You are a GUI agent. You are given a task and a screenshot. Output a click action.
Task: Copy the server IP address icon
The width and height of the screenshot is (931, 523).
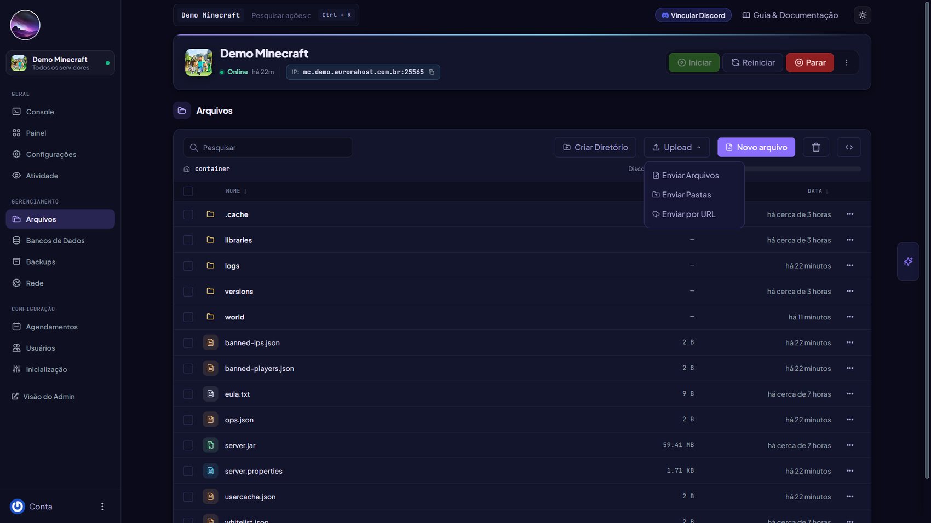coord(432,72)
